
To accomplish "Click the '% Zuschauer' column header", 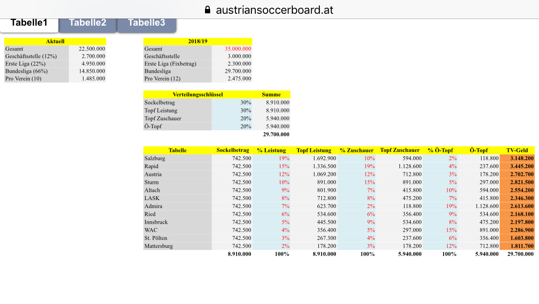I will [356, 151].
